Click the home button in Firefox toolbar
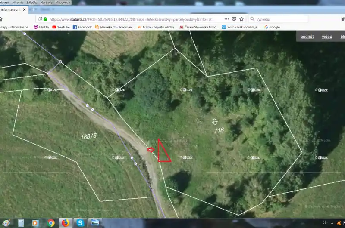345x228 pixels. point(1,19)
